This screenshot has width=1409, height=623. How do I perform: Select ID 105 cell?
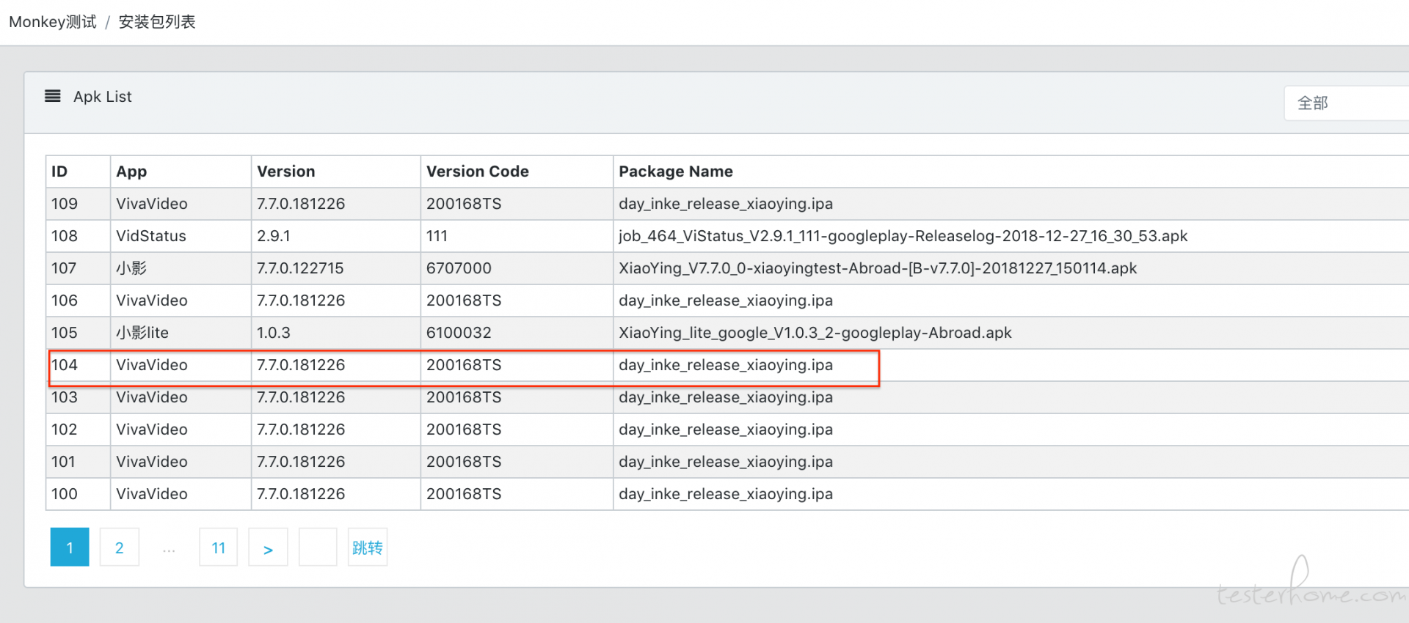pos(78,333)
